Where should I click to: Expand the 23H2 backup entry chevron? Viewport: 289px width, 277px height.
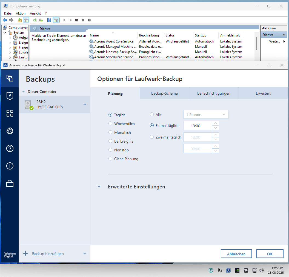coord(85,104)
